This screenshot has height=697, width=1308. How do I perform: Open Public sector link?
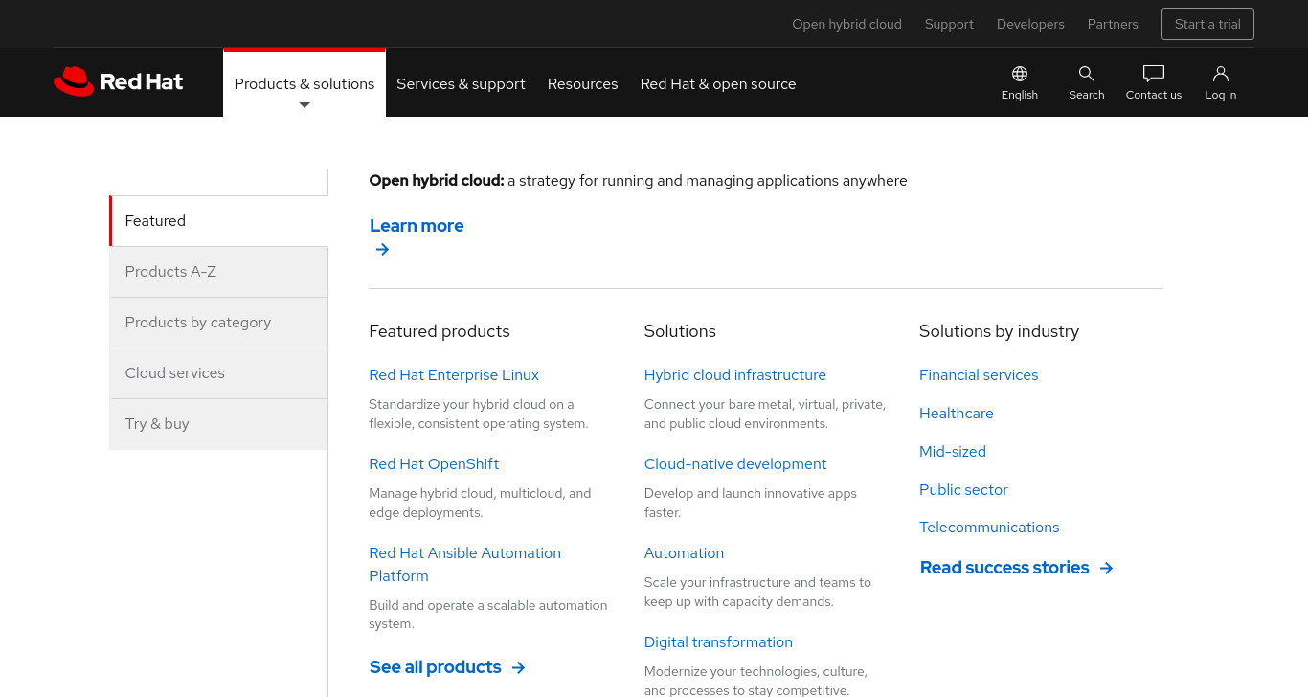[963, 490]
